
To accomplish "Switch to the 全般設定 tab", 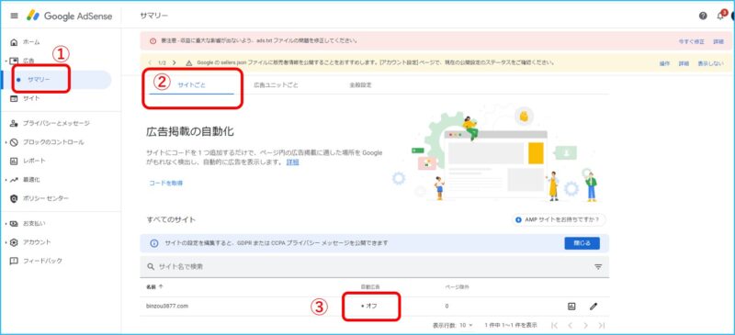I will click(x=360, y=85).
